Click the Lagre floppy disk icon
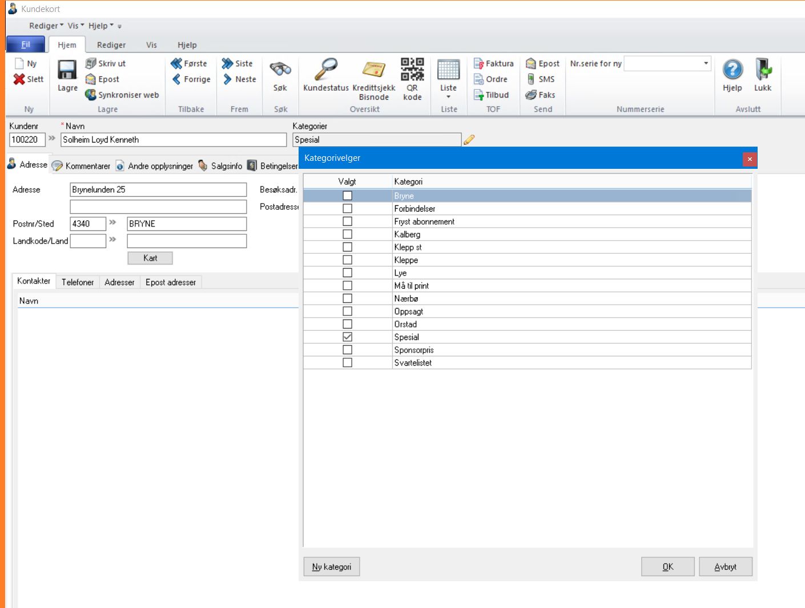 pos(67,71)
